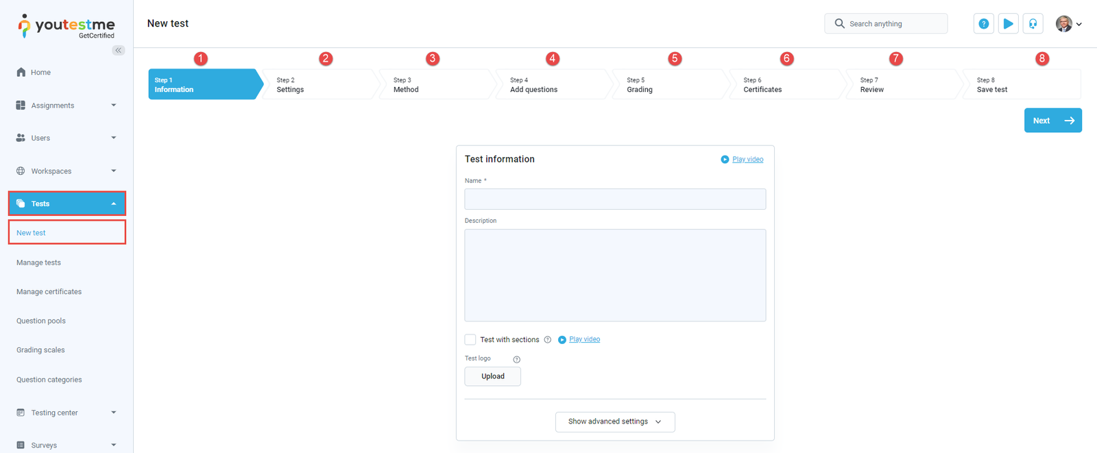
Task: Click the help question mark icon in header
Action: coord(983,24)
